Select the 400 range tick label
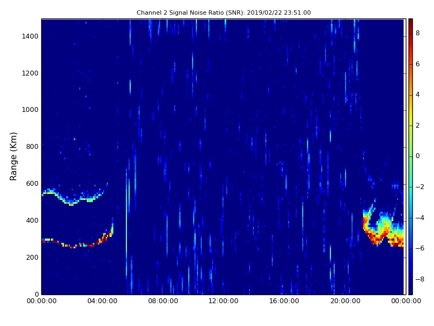The width and height of the screenshot is (434, 326). 32,221
